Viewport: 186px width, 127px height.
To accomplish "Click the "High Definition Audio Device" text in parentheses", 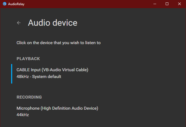I will coord(69,108).
